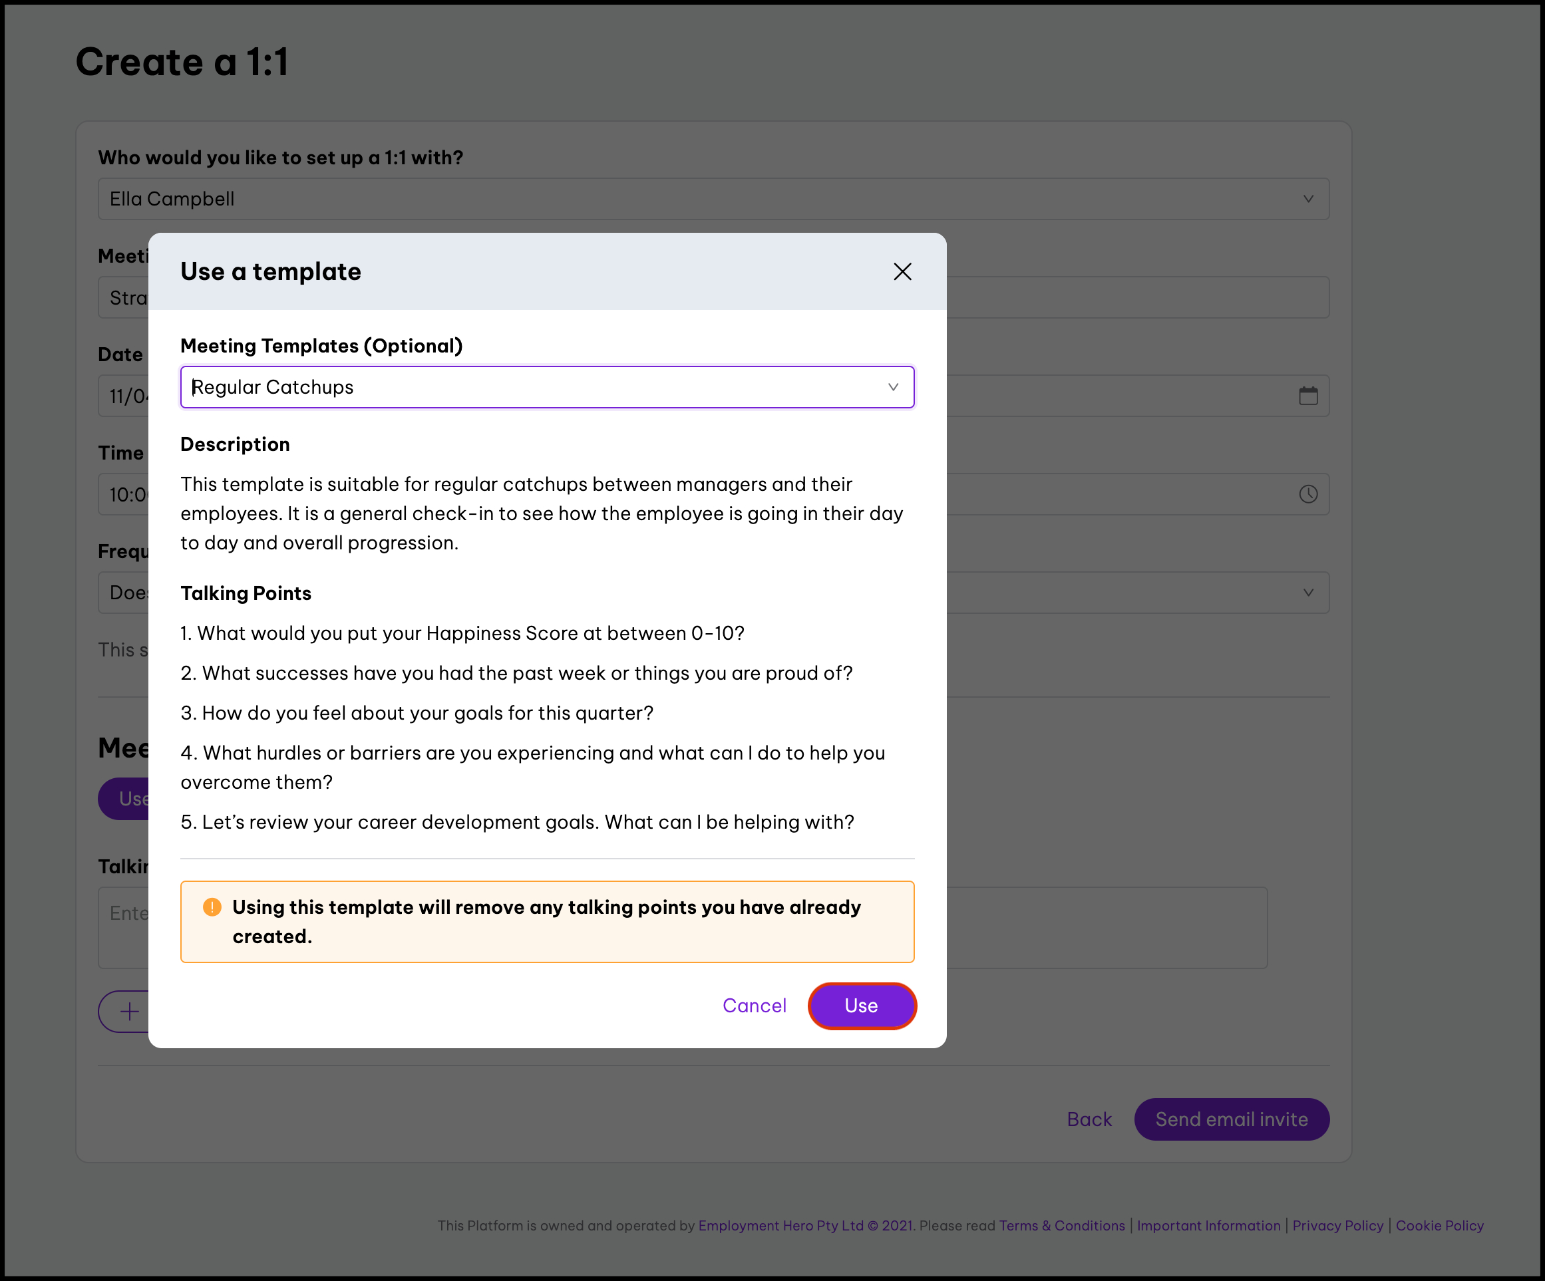Click the plus add talking point icon

(x=130, y=1011)
